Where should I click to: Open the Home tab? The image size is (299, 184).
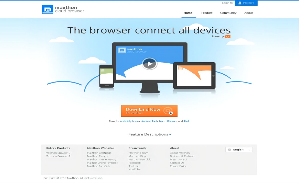coord(188,13)
